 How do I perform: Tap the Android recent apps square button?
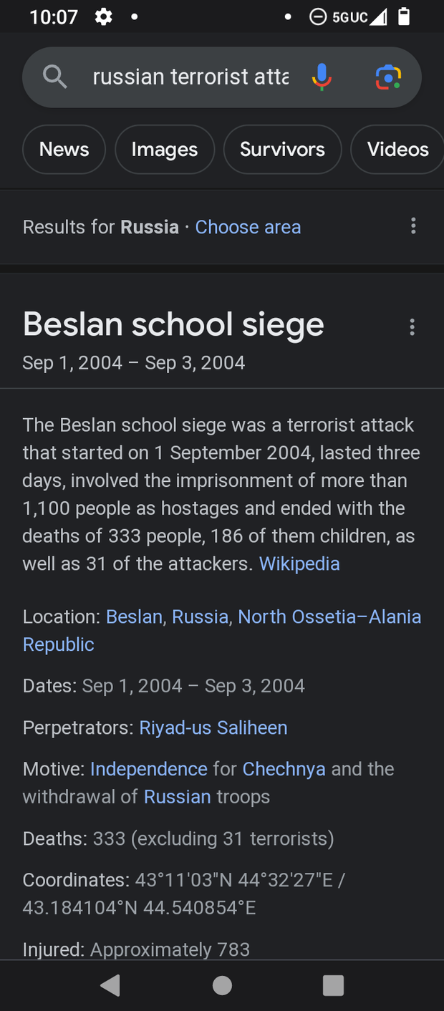(333, 985)
